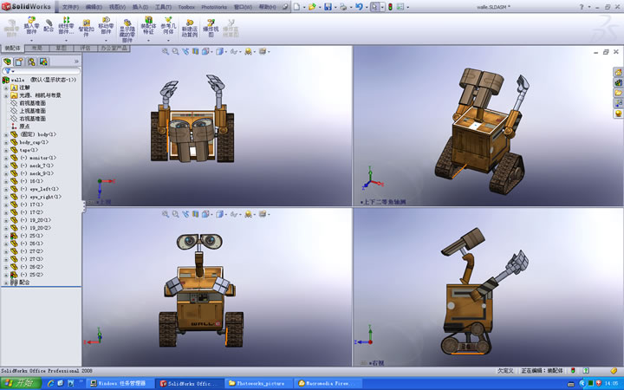Image resolution: width=624 pixels, height=390 pixels.
Task: Click the 装配体特征 assembly features tool
Action: [148, 25]
